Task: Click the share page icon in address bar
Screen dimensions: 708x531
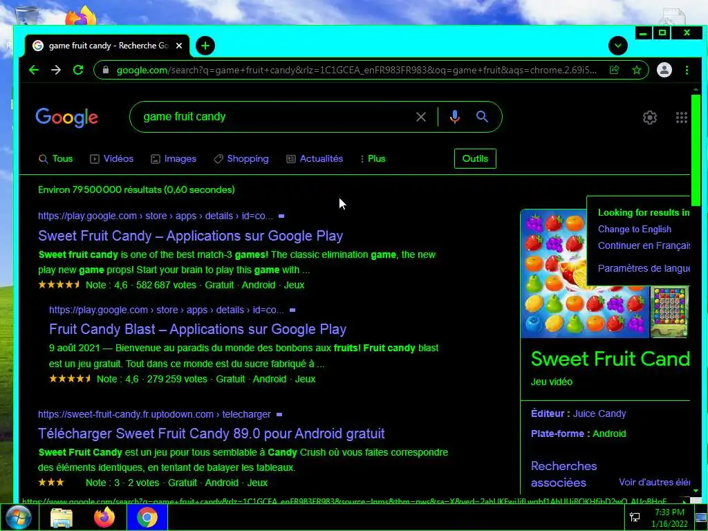Action: [x=614, y=70]
